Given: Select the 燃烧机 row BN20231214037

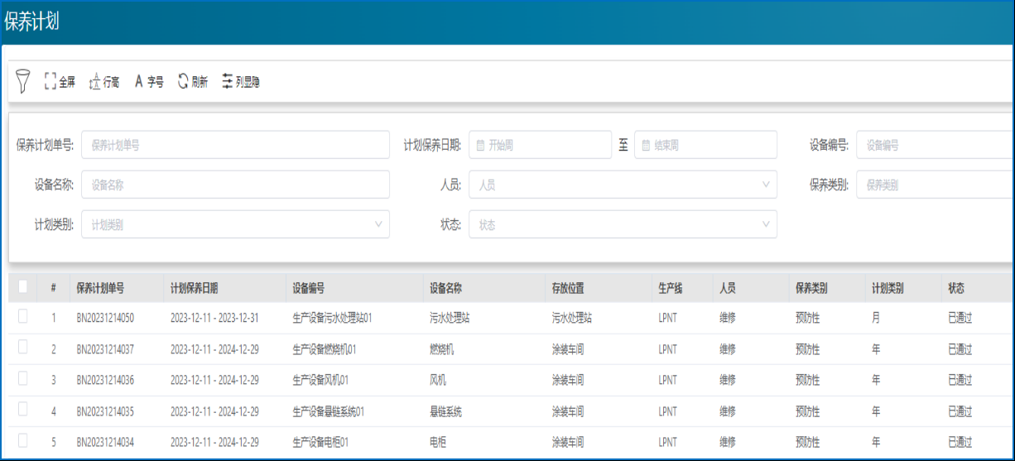Looking at the screenshot, I should [22, 348].
